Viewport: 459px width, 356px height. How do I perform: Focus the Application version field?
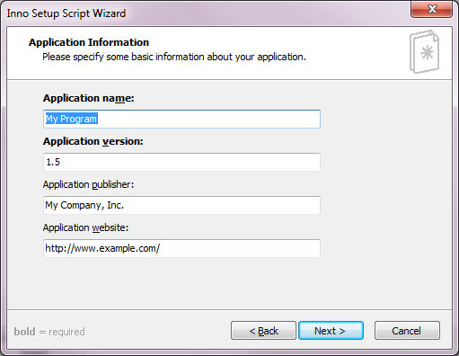pyautogui.click(x=181, y=162)
